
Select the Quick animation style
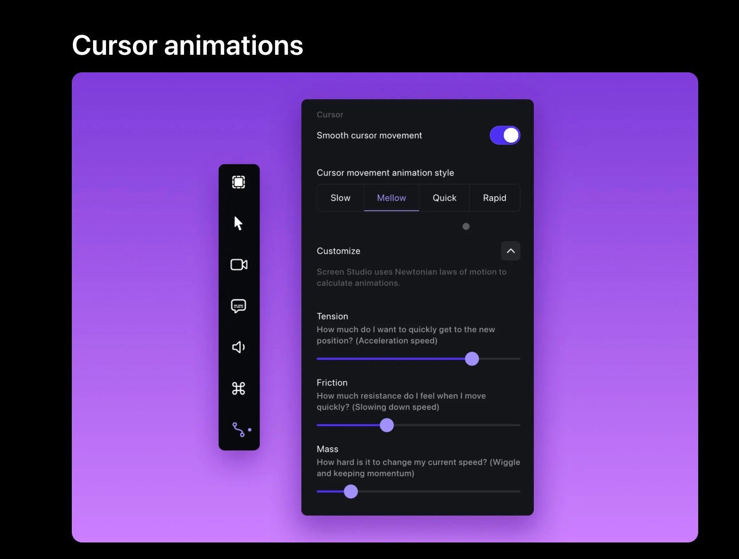coord(444,198)
